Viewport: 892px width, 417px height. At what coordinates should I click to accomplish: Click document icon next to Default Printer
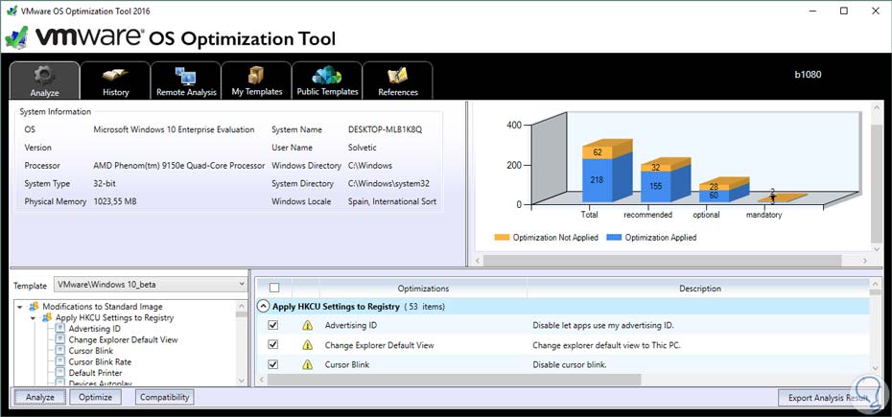[x=60, y=373]
